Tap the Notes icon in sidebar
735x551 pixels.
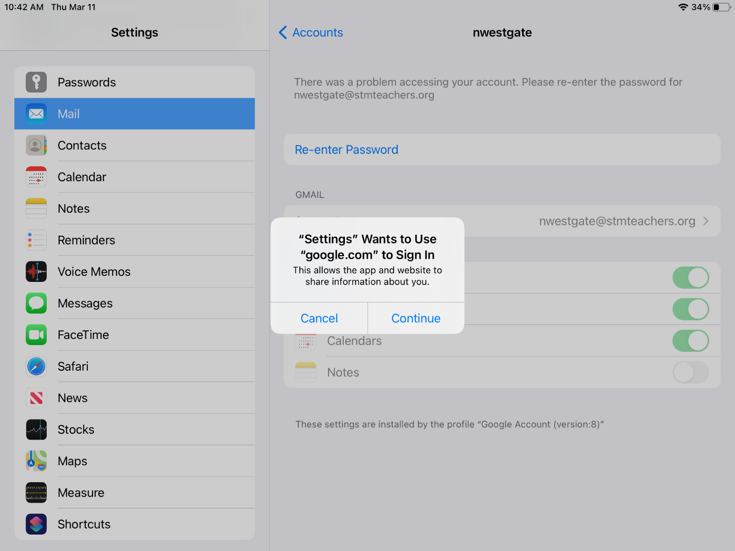tap(36, 208)
